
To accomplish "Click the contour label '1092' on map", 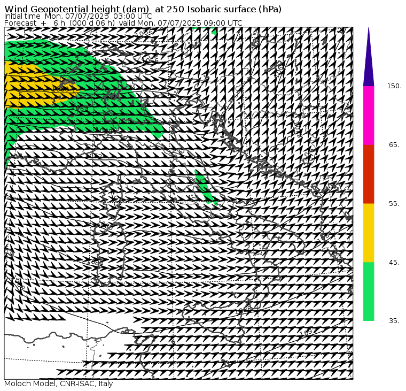I will point(308,332).
